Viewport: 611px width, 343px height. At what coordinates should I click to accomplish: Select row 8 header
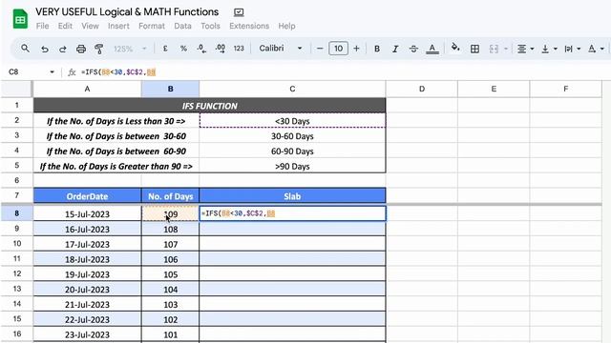17,213
